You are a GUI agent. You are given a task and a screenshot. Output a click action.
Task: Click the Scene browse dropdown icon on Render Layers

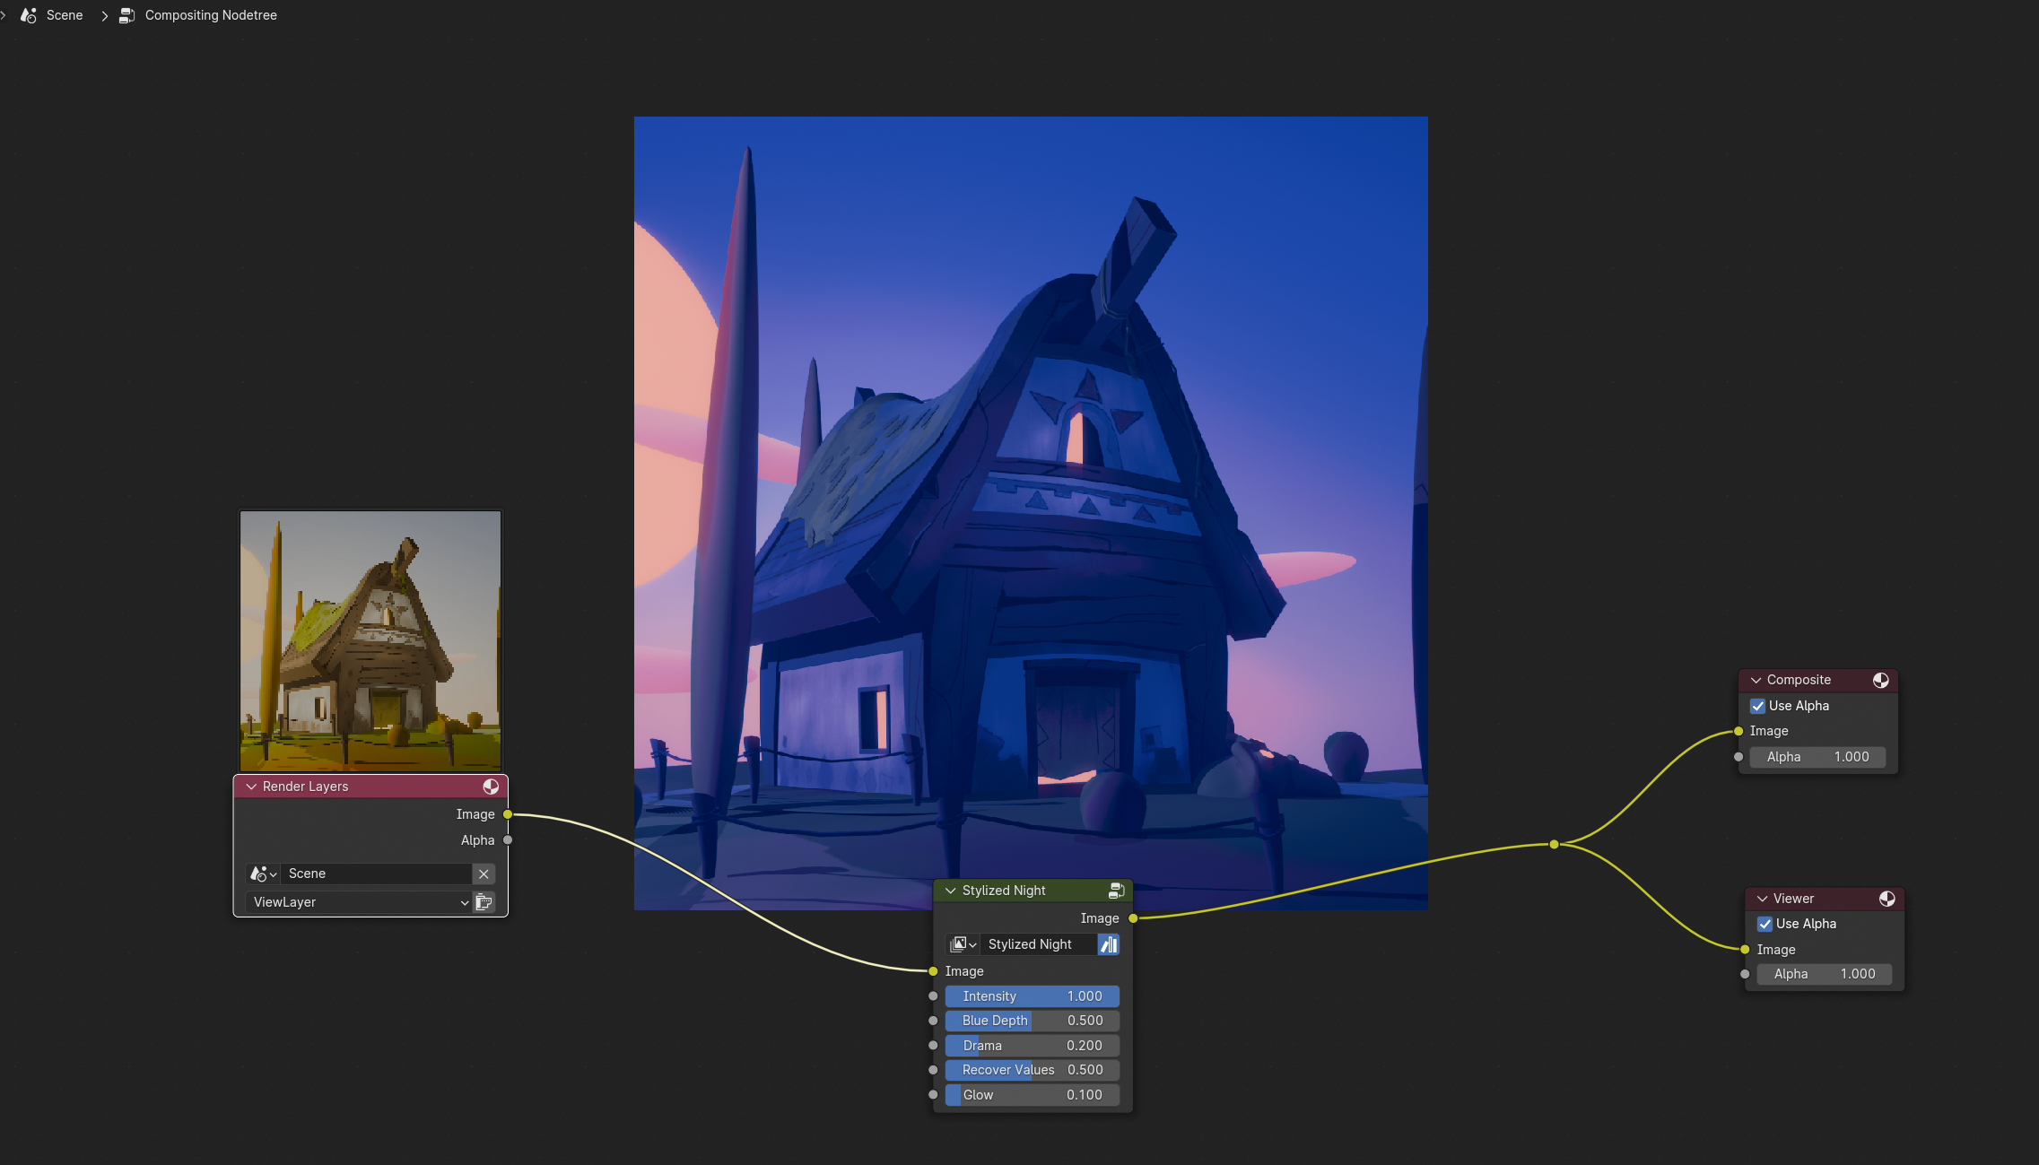point(261,874)
